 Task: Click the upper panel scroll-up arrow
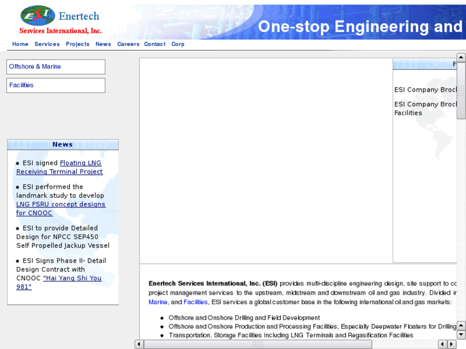pyautogui.click(x=461, y=58)
